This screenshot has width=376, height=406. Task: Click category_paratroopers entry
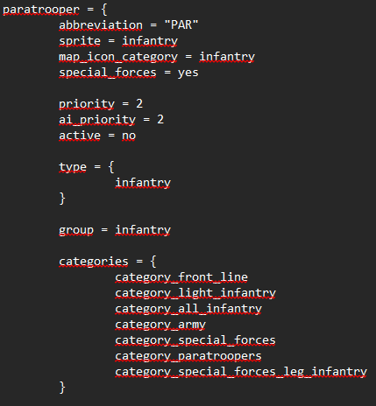188,356
